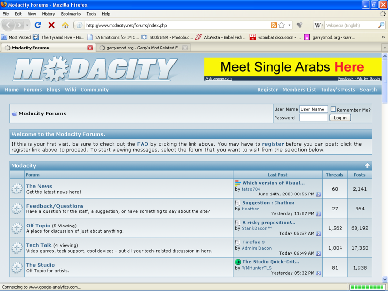Close the Modacity Forums tab

(x=90, y=48)
